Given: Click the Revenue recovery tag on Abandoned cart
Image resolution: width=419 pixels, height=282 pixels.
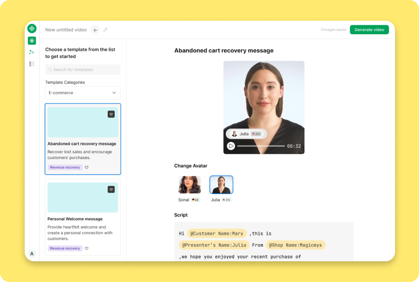Looking at the screenshot, I should click(65, 168).
